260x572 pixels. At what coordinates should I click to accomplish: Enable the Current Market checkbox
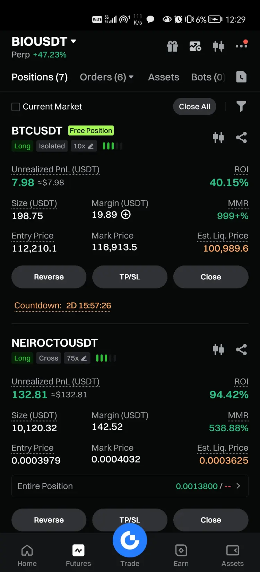coord(16,107)
